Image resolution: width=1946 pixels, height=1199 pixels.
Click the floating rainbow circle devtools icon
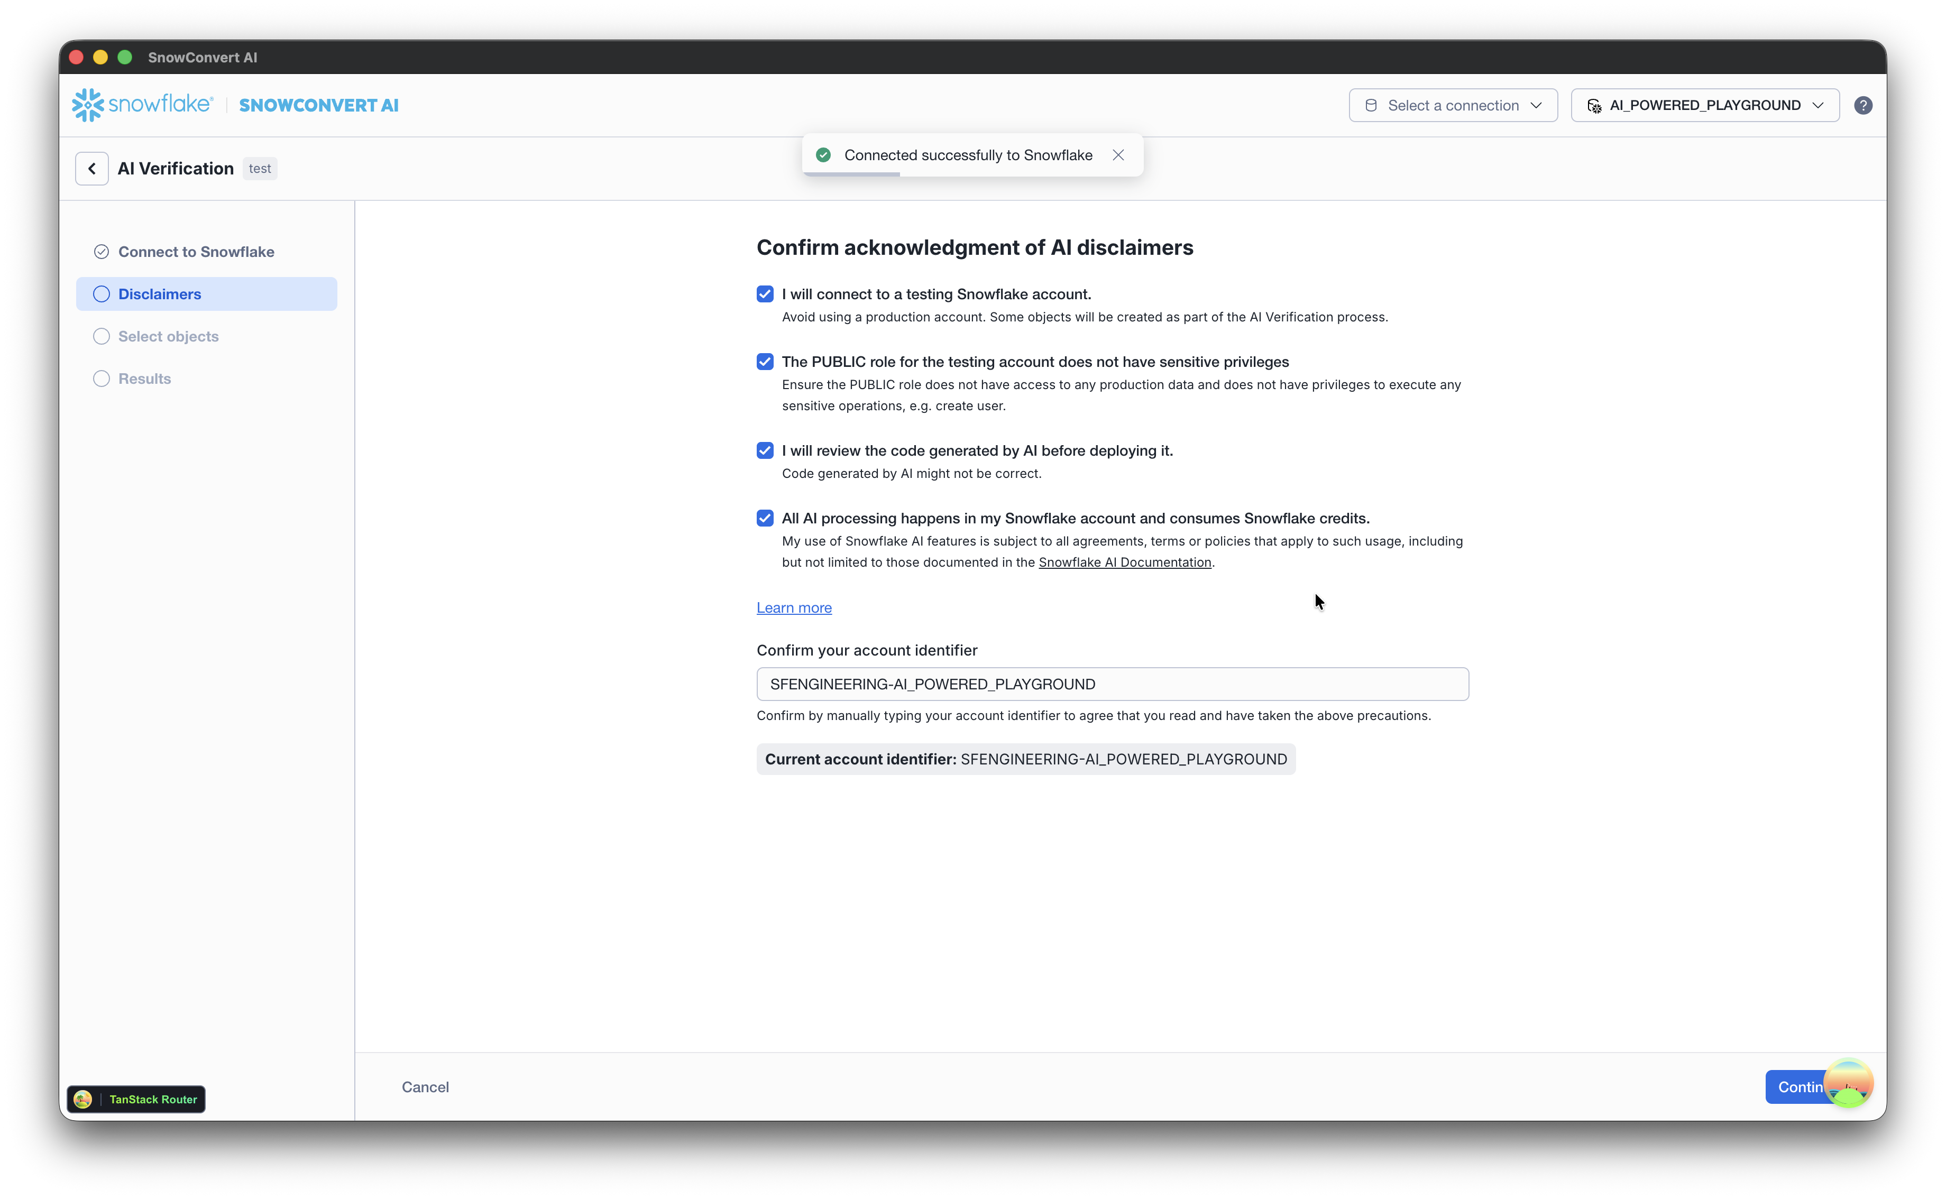click(1849, 1083)
